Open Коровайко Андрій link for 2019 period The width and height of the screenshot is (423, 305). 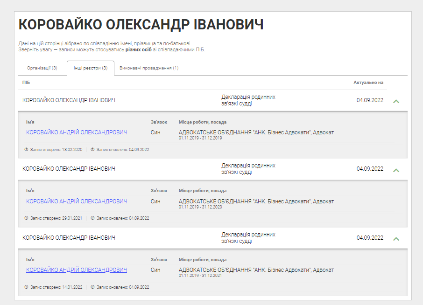pos(77,132)
